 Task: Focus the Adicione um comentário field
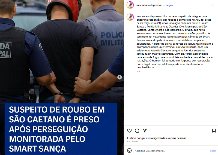point(171,151)
